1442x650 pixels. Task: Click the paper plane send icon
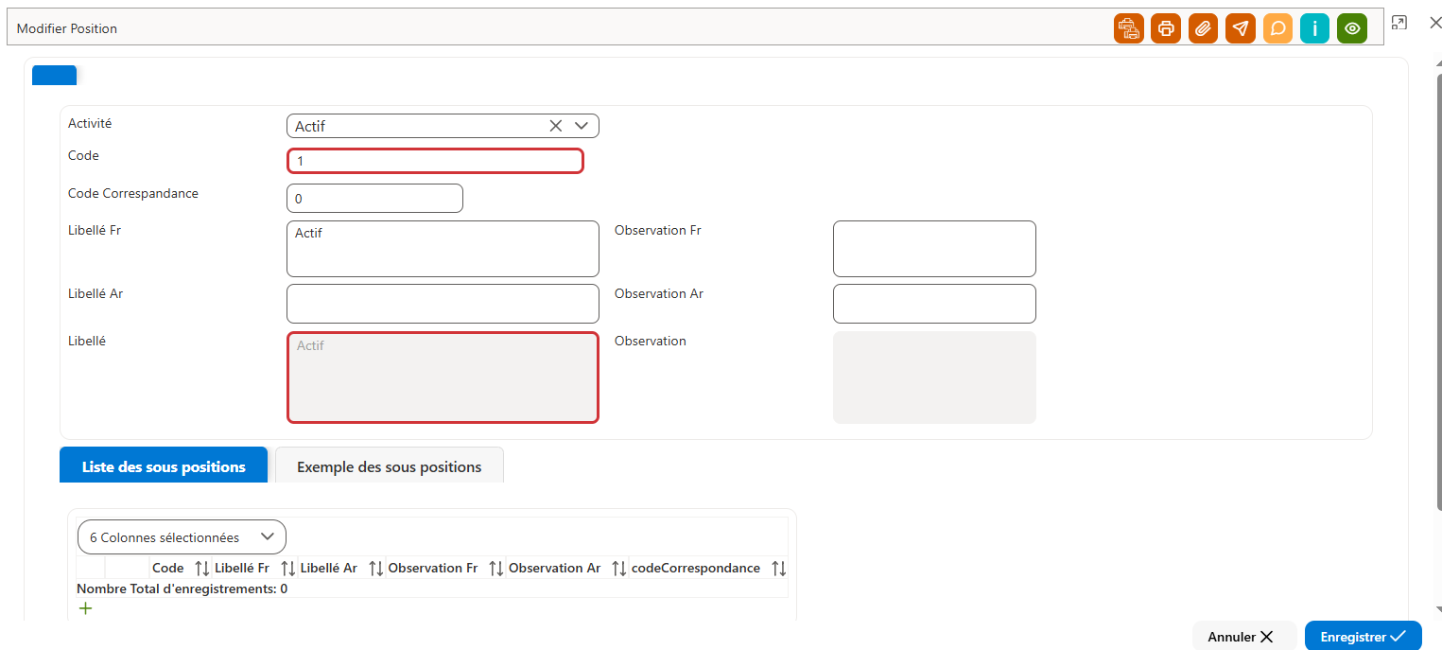pos(1241,28)
